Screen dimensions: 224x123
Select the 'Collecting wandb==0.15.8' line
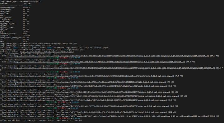pyautogui.click(x=30, y=84)
